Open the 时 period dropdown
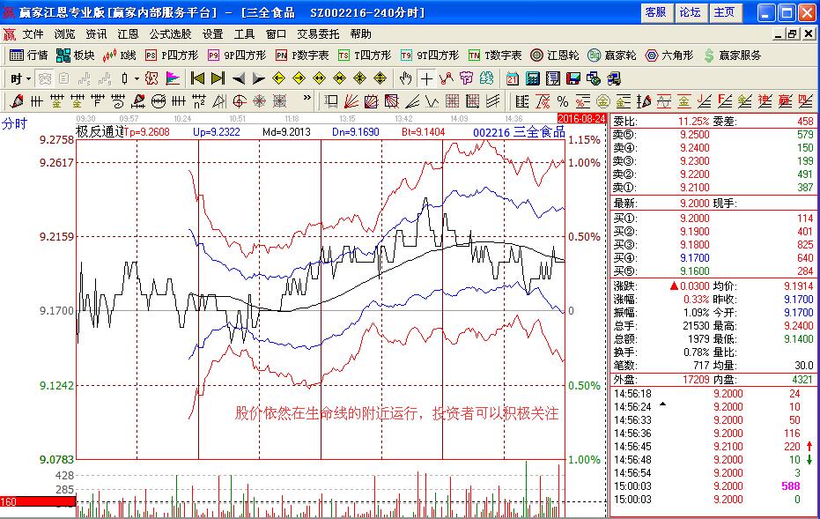Viewport: 820px width, 519px height. click(x=19, y=78)
